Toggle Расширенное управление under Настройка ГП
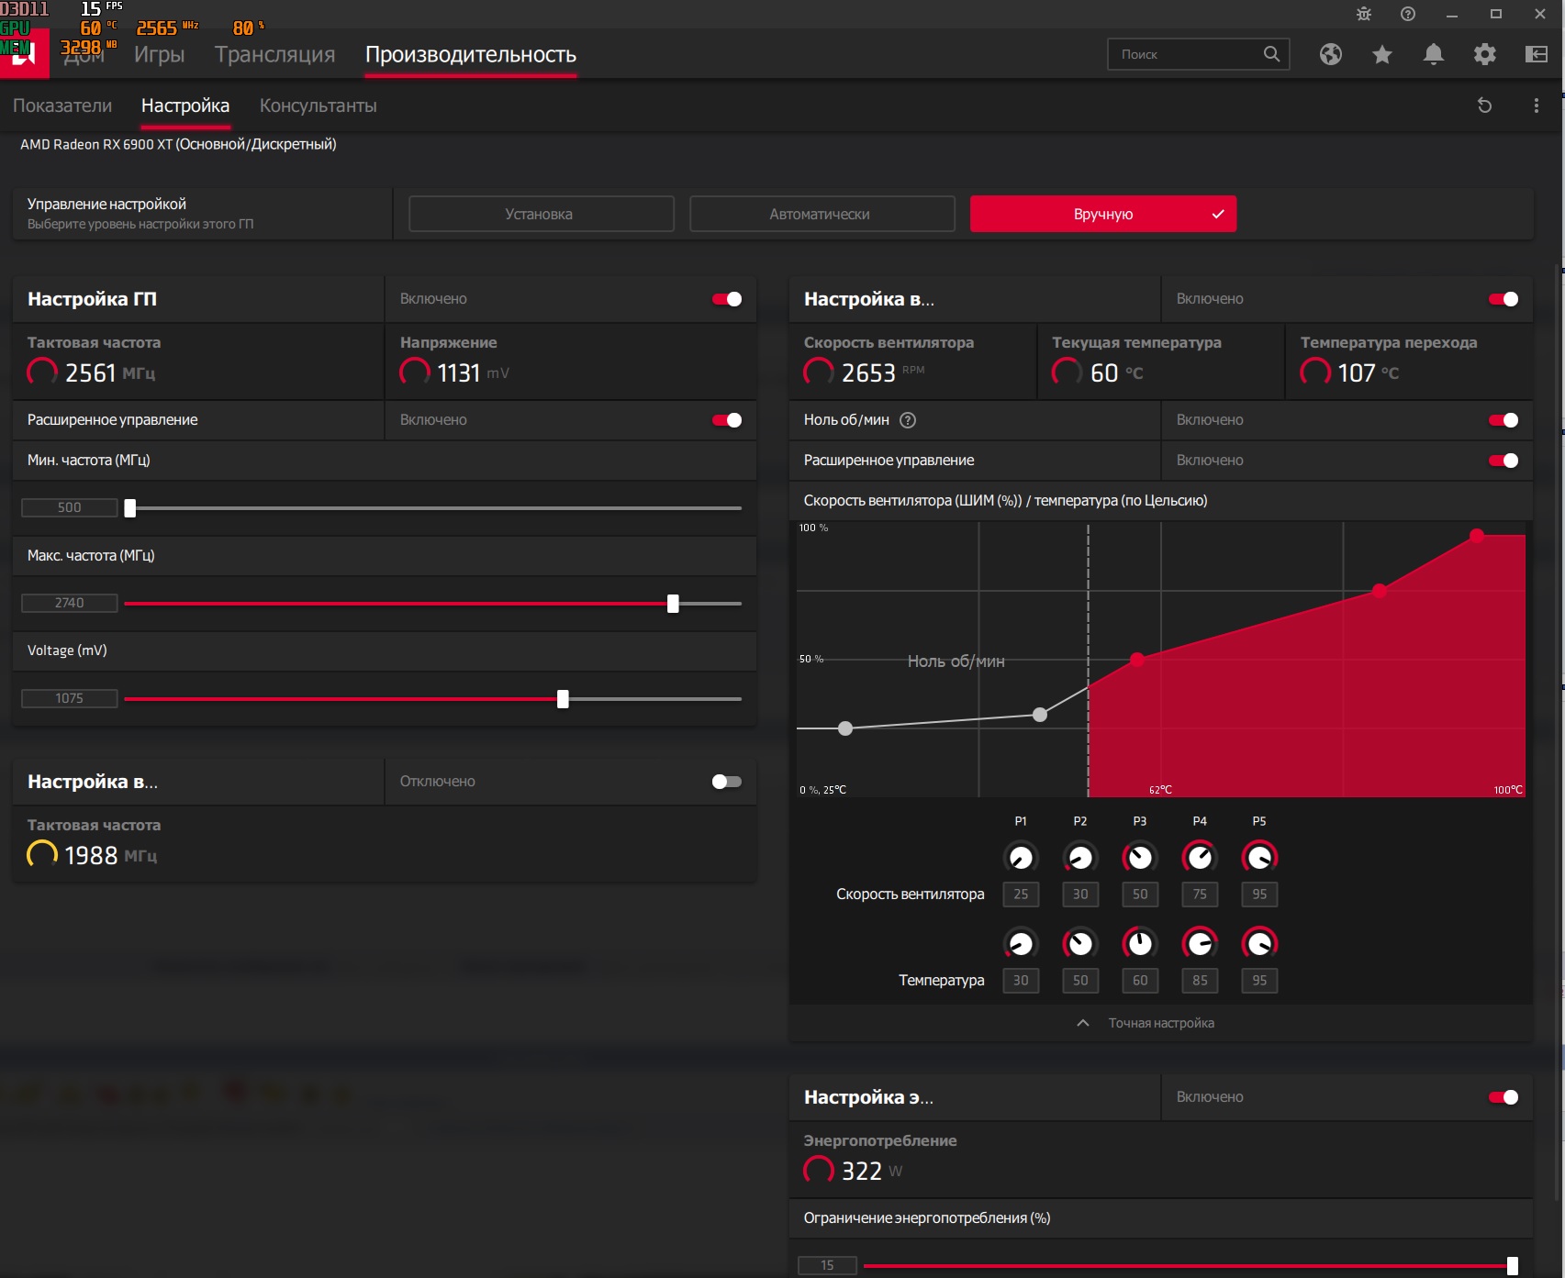This screenshot has width=1565, height=1278. 727,420
